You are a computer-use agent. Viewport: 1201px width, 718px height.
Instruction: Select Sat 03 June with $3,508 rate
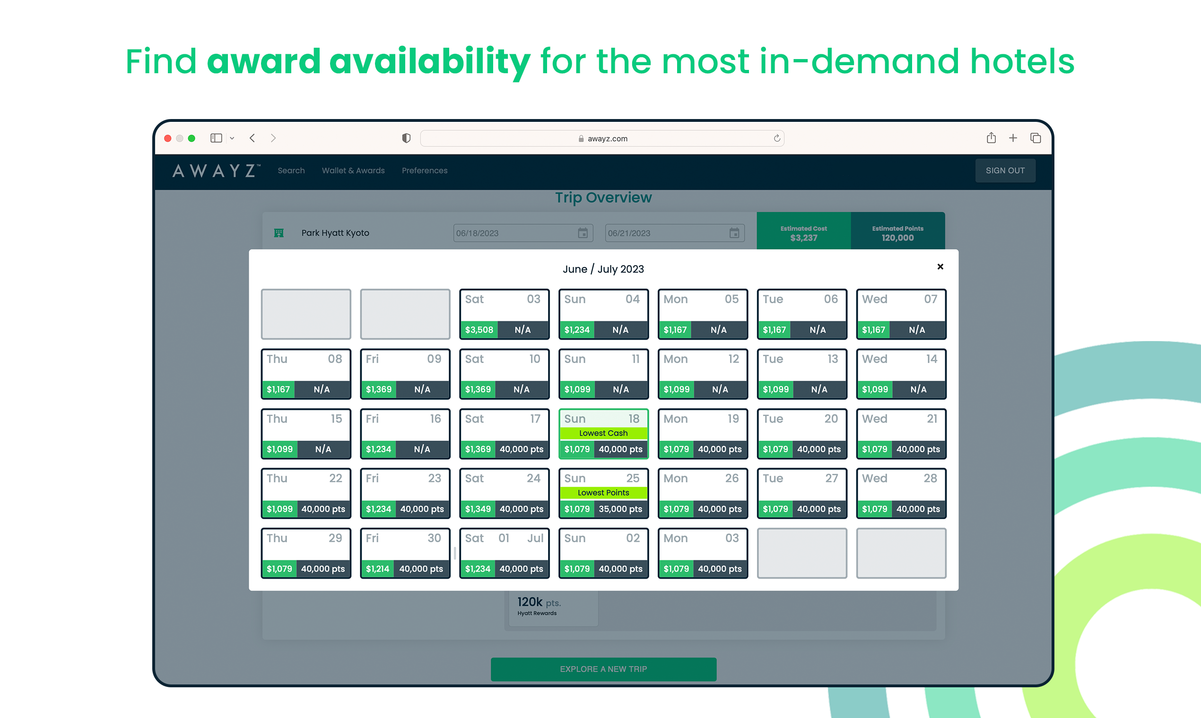[504, 315]
